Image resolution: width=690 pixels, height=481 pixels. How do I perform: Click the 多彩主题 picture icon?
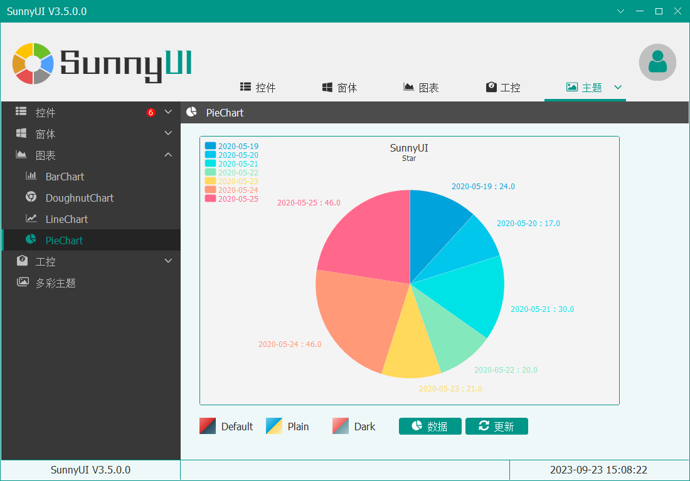tap(23, 282)
